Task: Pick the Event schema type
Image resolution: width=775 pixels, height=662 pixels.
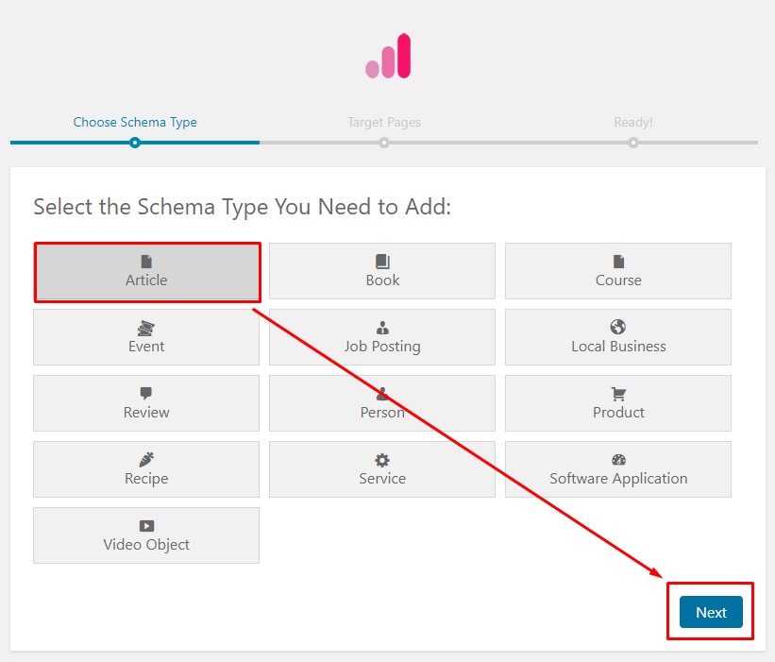Action: pyautogui.click(x=146, y=337)
